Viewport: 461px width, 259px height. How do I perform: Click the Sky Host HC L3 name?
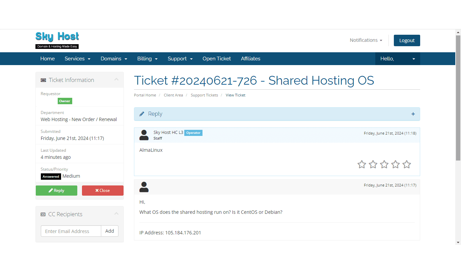click(x=168, y=133)
